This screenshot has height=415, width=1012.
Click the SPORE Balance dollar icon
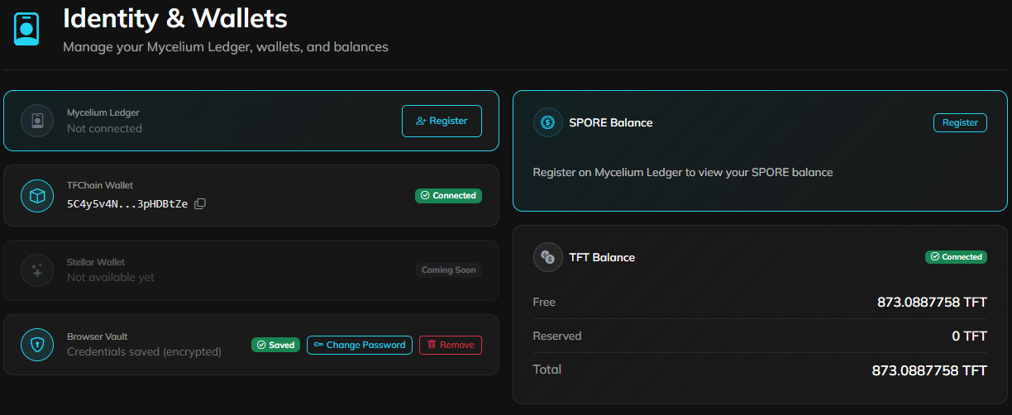(x=547, y=122)
